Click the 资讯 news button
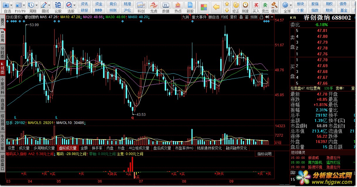Viewport: 357px width, 187px height. [x=84, y=4]
